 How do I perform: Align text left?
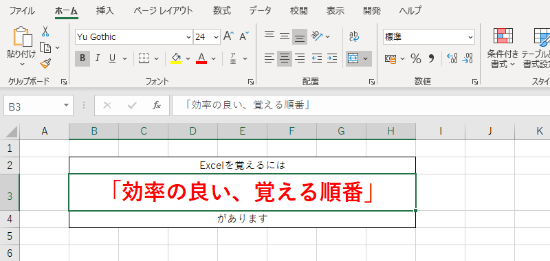point(269,58)
